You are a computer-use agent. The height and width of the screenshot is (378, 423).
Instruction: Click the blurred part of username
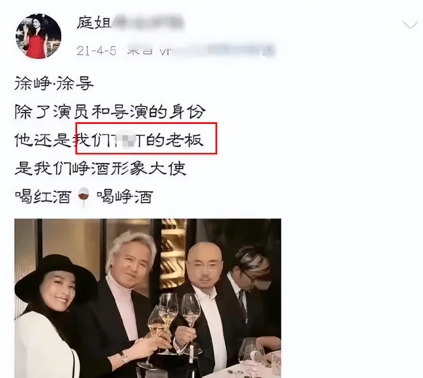148,23
